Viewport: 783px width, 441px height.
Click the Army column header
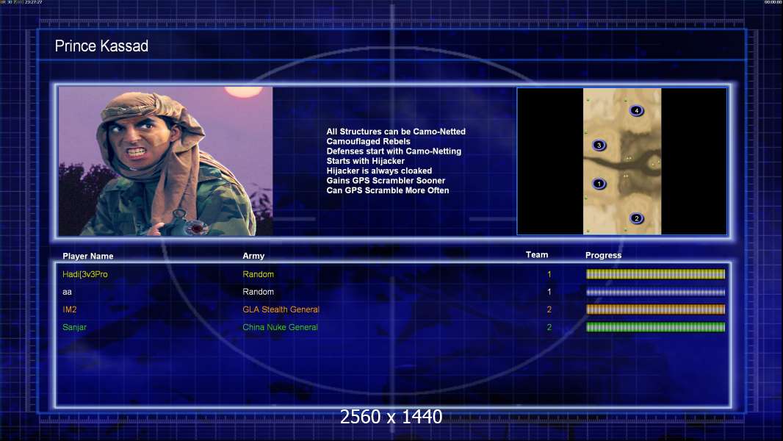pos(253,256)
